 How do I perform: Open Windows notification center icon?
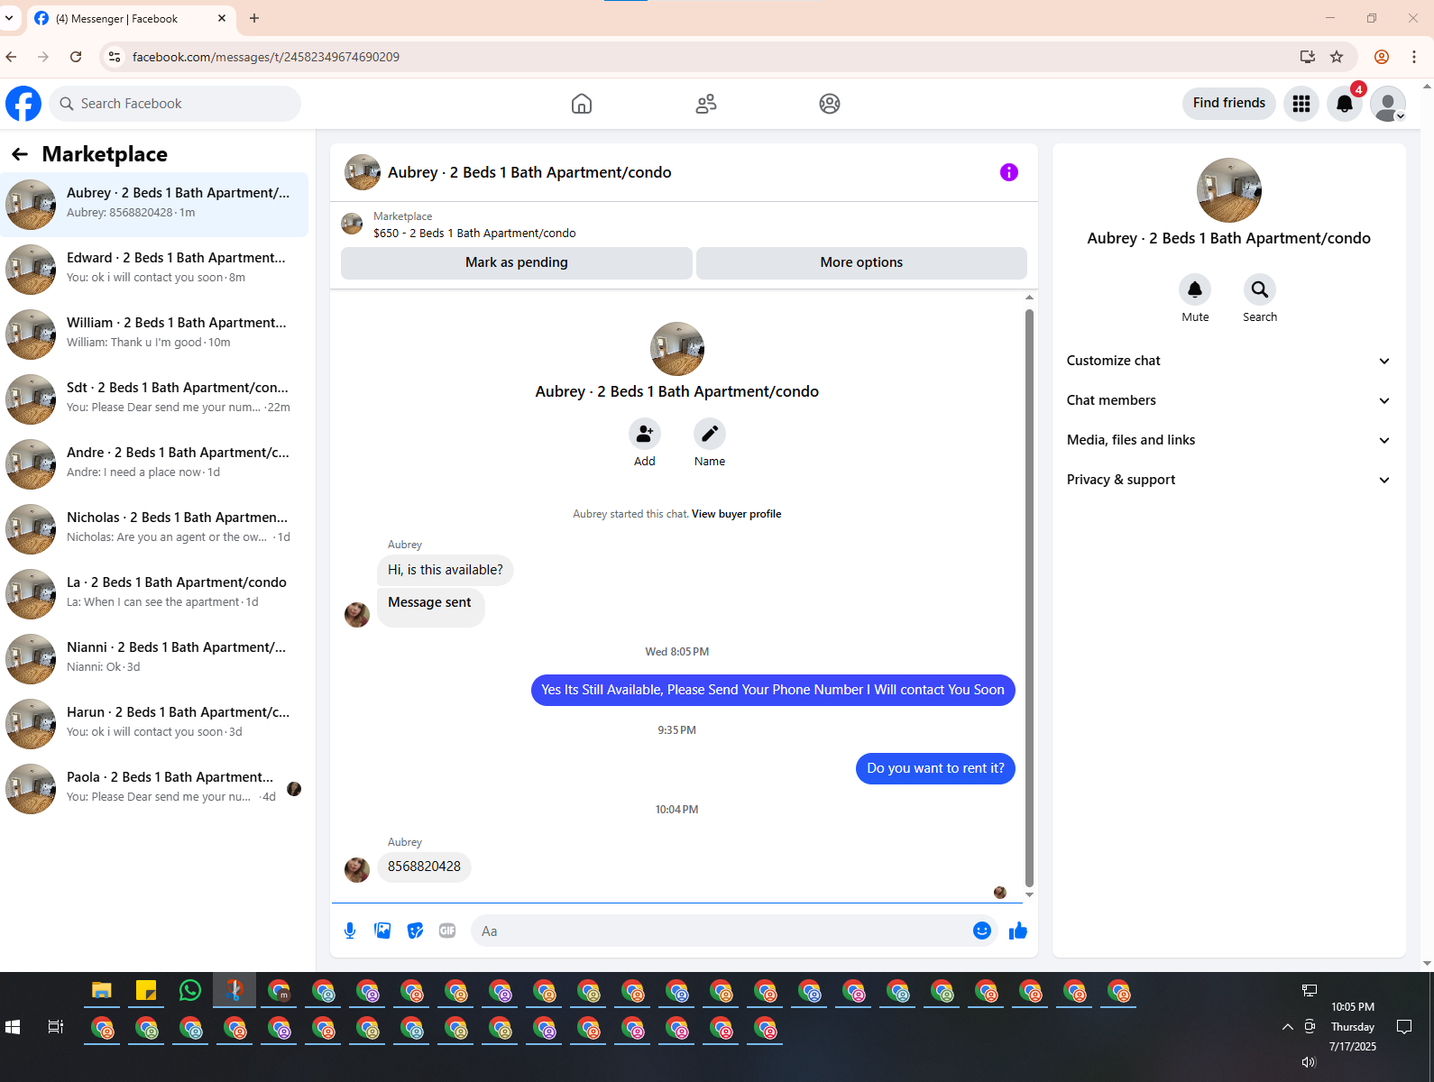click(x=1404, y=1027)
